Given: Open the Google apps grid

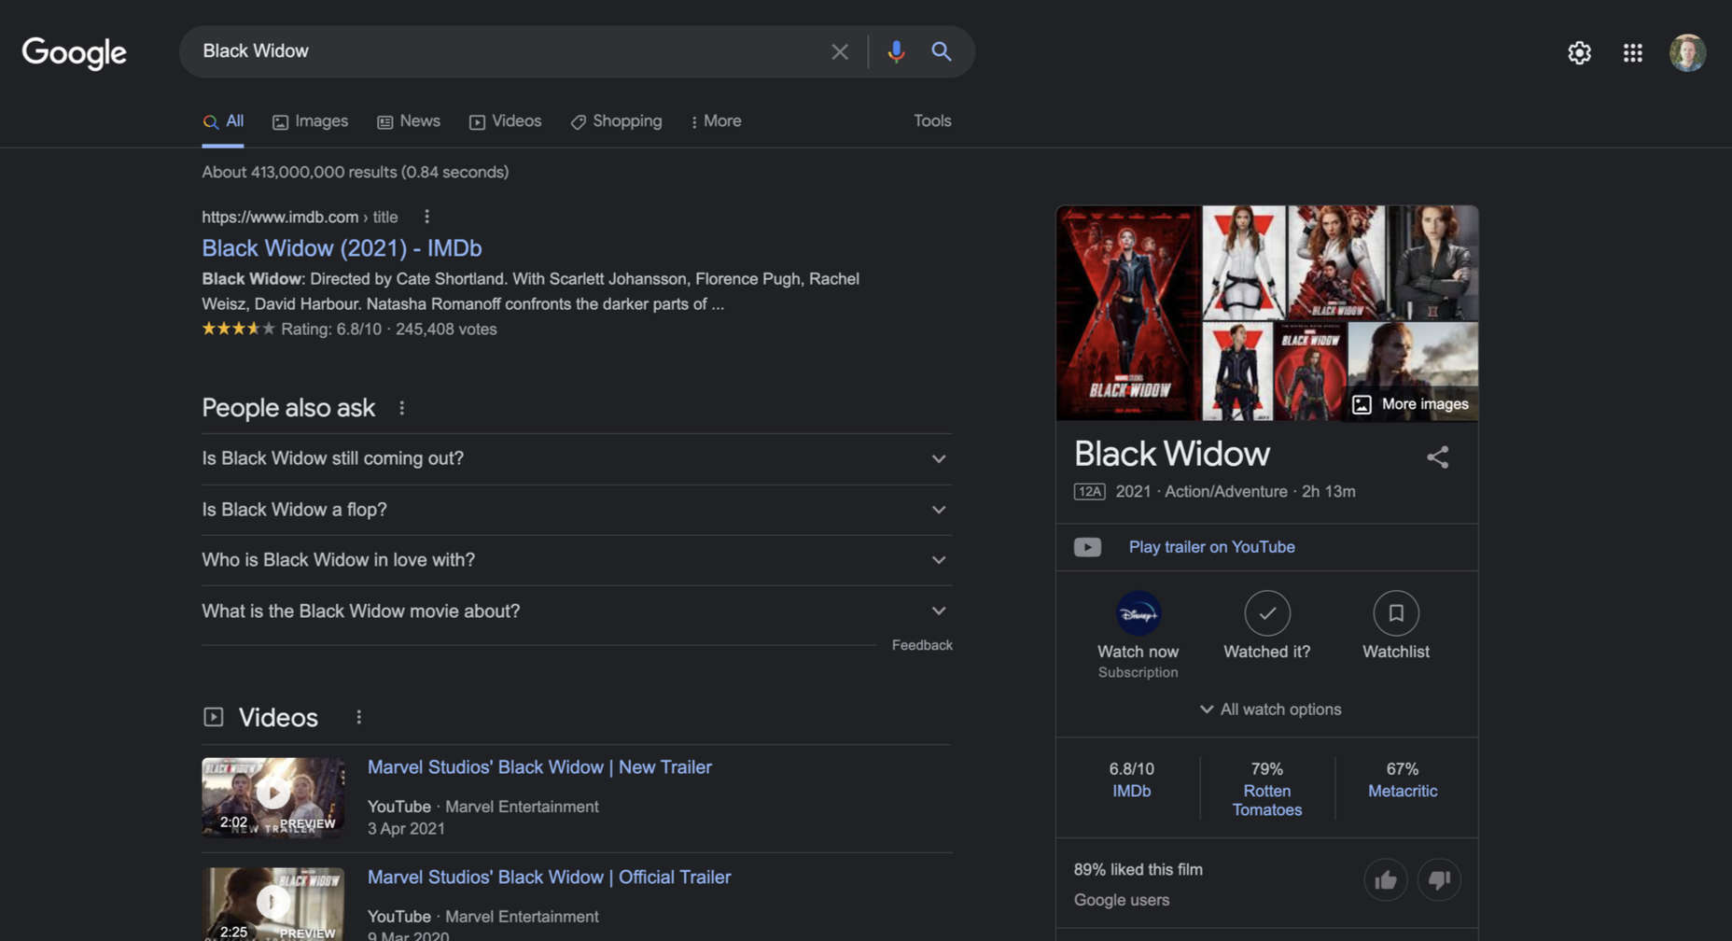Looking at the screenshot, I should (1632, 53).
